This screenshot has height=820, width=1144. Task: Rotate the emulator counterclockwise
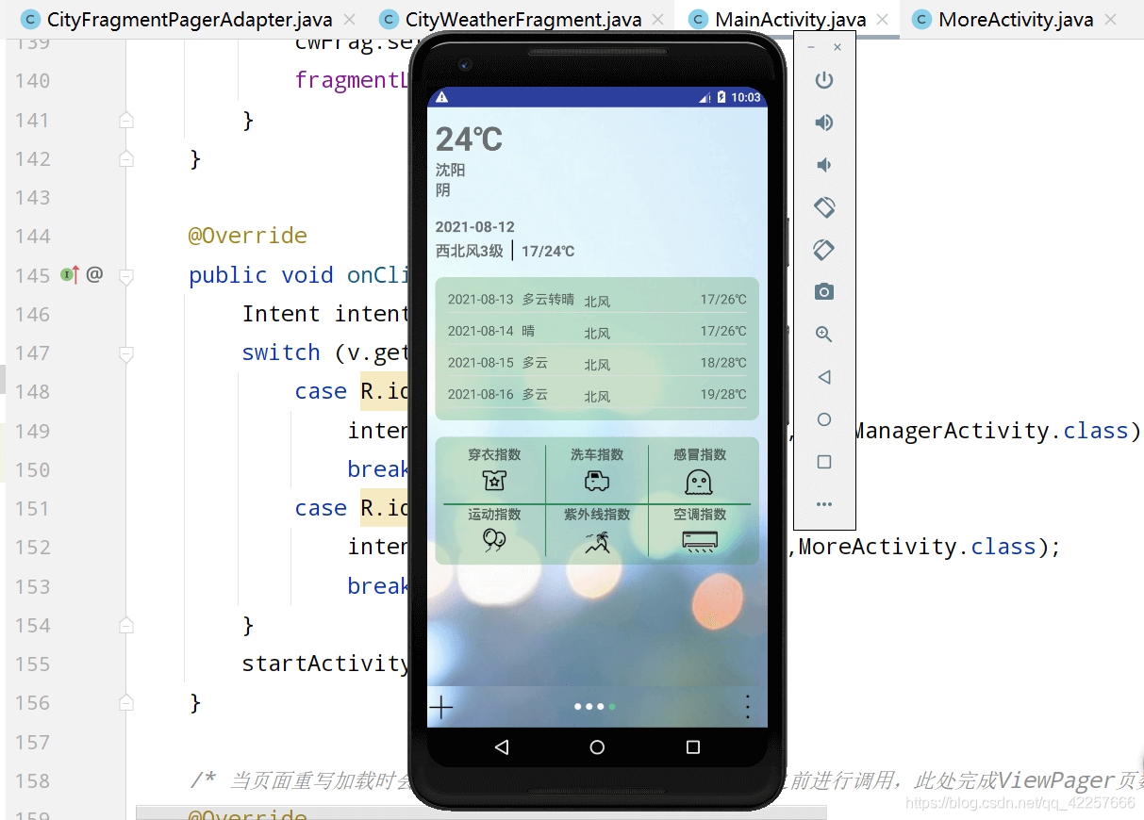[x=824, y=207]
